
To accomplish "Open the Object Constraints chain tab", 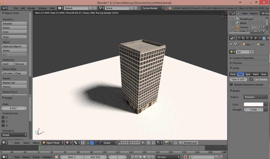I will tap(260, 38).
